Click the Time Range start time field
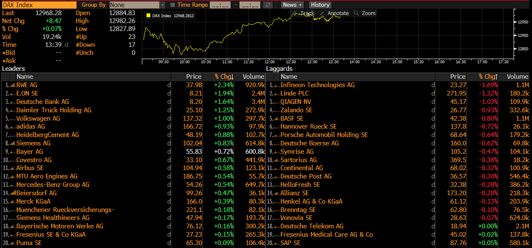This screenshot has height=248, width=532. click(220, 5)
